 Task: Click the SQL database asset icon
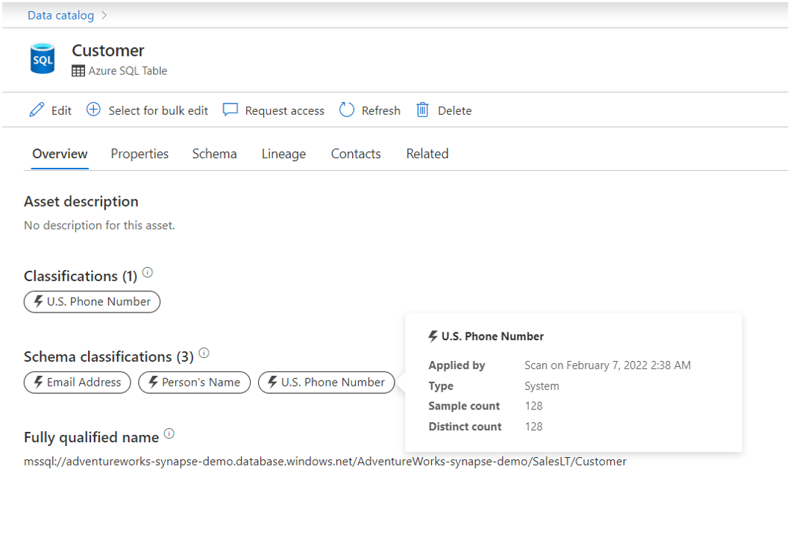click(x=43, y=58)
